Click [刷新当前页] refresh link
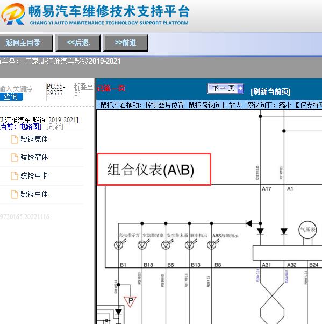Image resolution: width=322 pixels, height=324 pixels. pyautogui.click(x=270, y=91)
